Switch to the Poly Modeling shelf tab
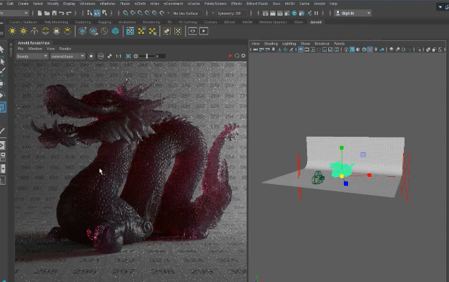Viewport: 449px width, 282px height. [x=57, y=22]
